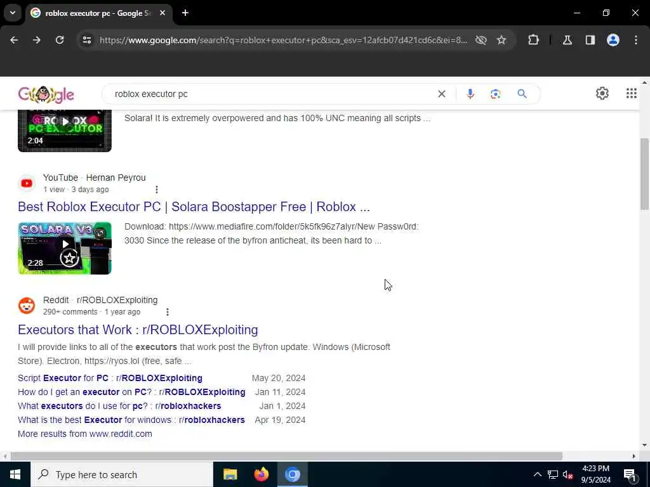The image size is (650, 487).
Task: Open Script Executor for PC sublink
Action: (110, 378)
